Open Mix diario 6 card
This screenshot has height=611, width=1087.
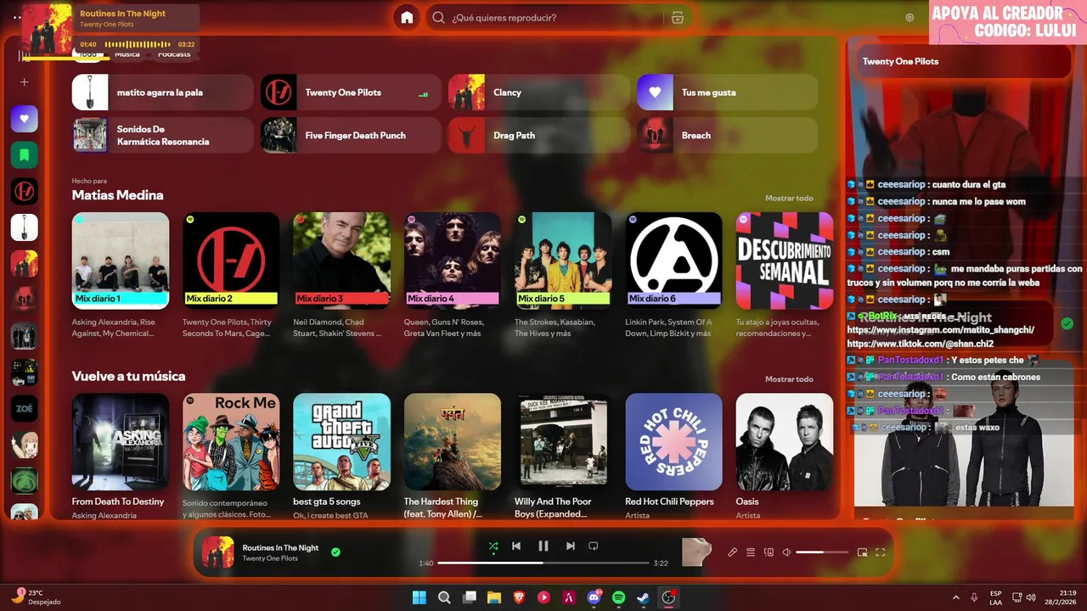coord(674,273)
